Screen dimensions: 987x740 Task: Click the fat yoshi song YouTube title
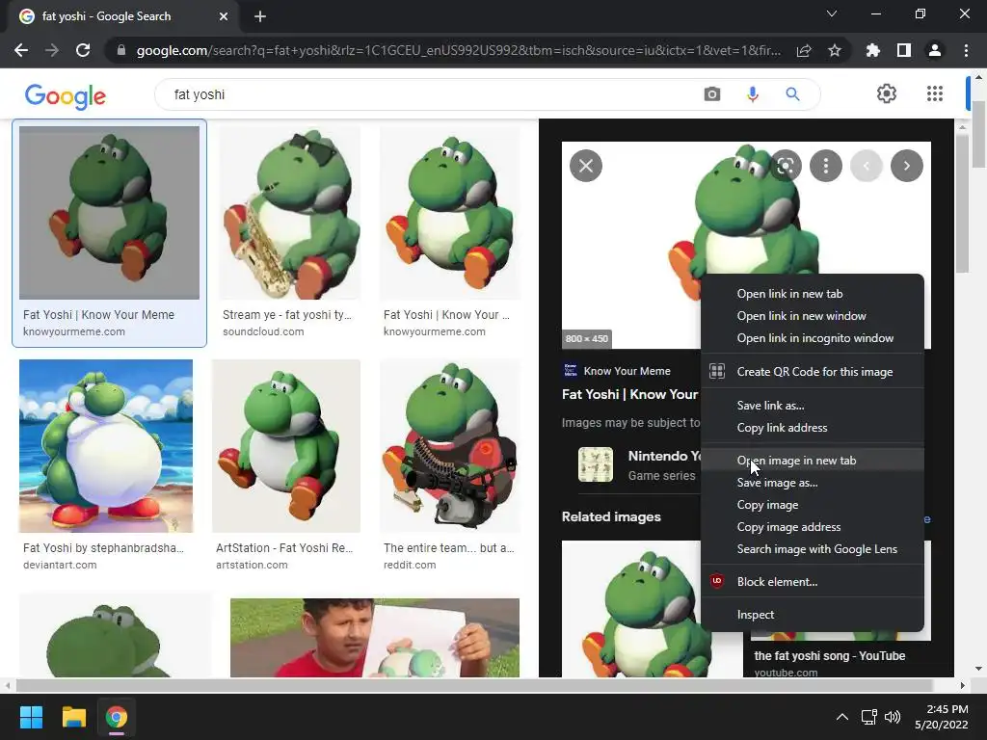click(x=830, y=655)
